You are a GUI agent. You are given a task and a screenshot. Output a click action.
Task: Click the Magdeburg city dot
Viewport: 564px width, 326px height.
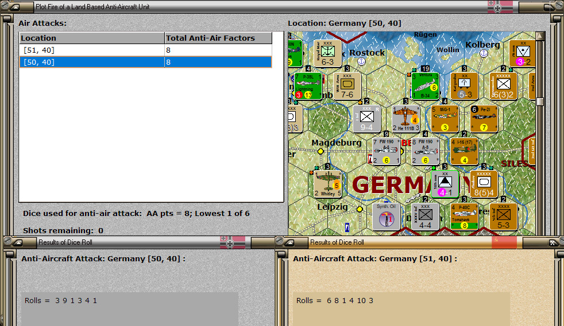click(x=320, y=151)
